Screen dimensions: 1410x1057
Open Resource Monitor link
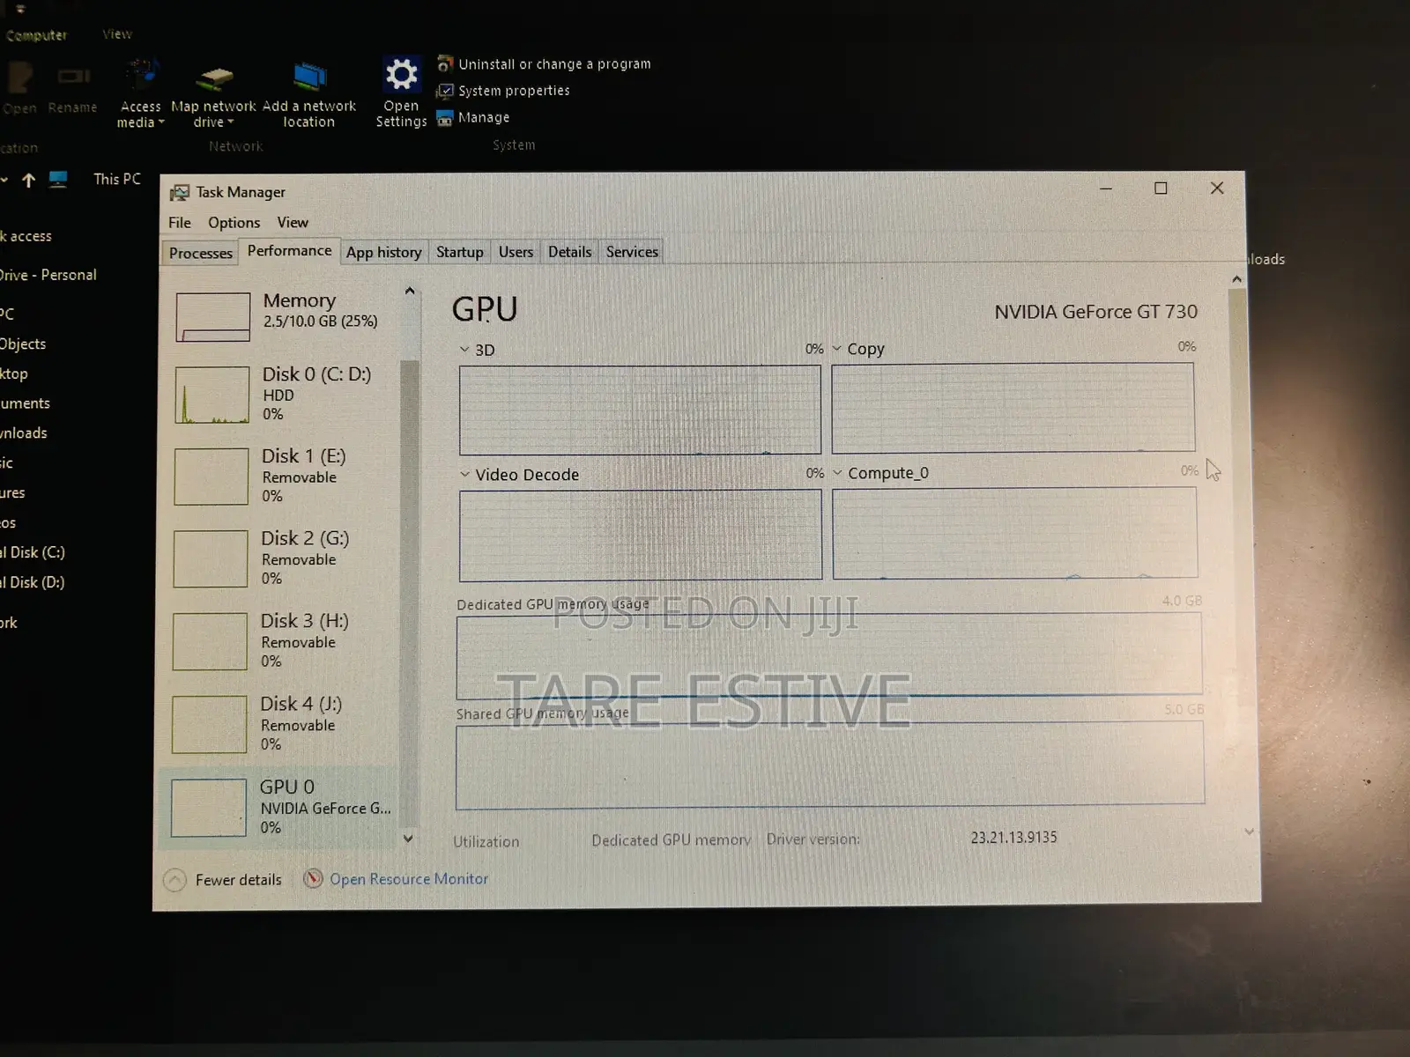tap(409, 879)
